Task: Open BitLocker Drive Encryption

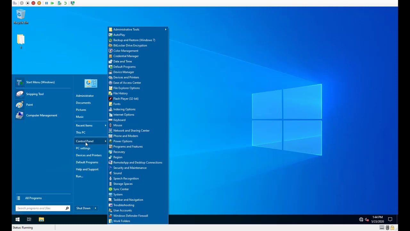Action: (138, 45)
